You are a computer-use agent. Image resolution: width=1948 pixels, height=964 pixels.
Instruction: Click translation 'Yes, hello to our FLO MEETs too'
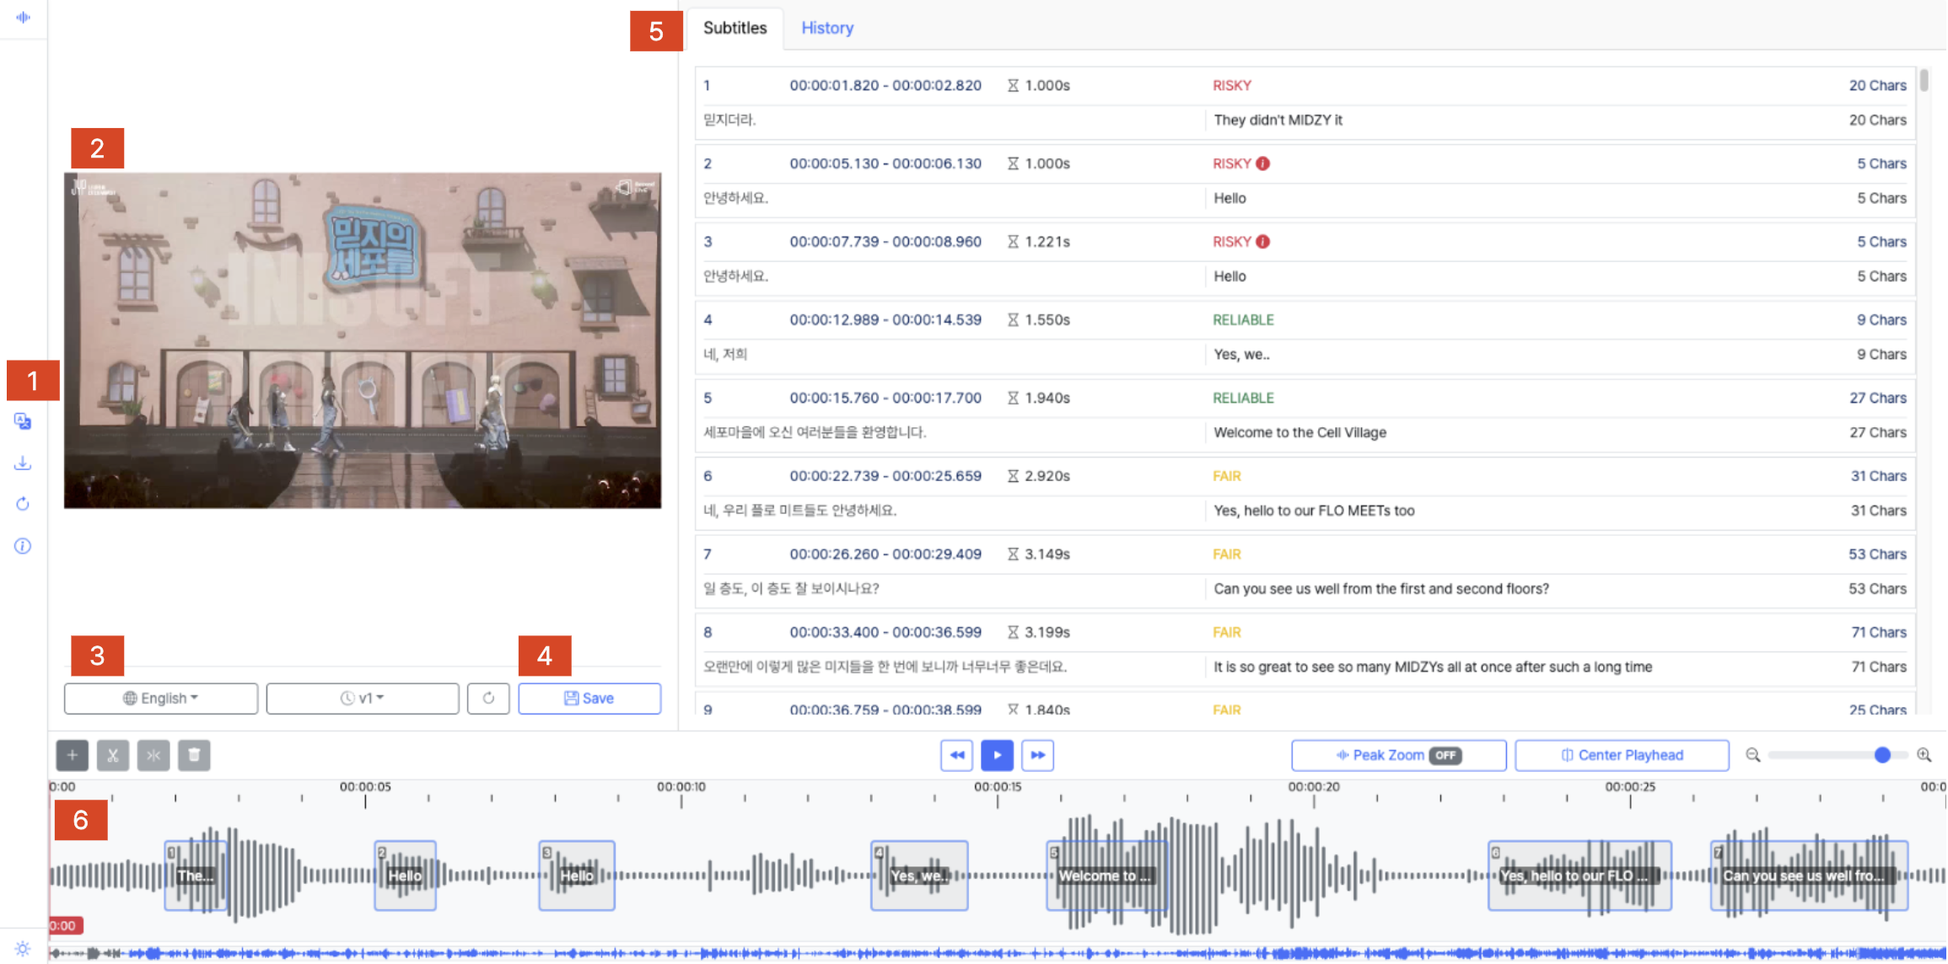[1314, 511]
